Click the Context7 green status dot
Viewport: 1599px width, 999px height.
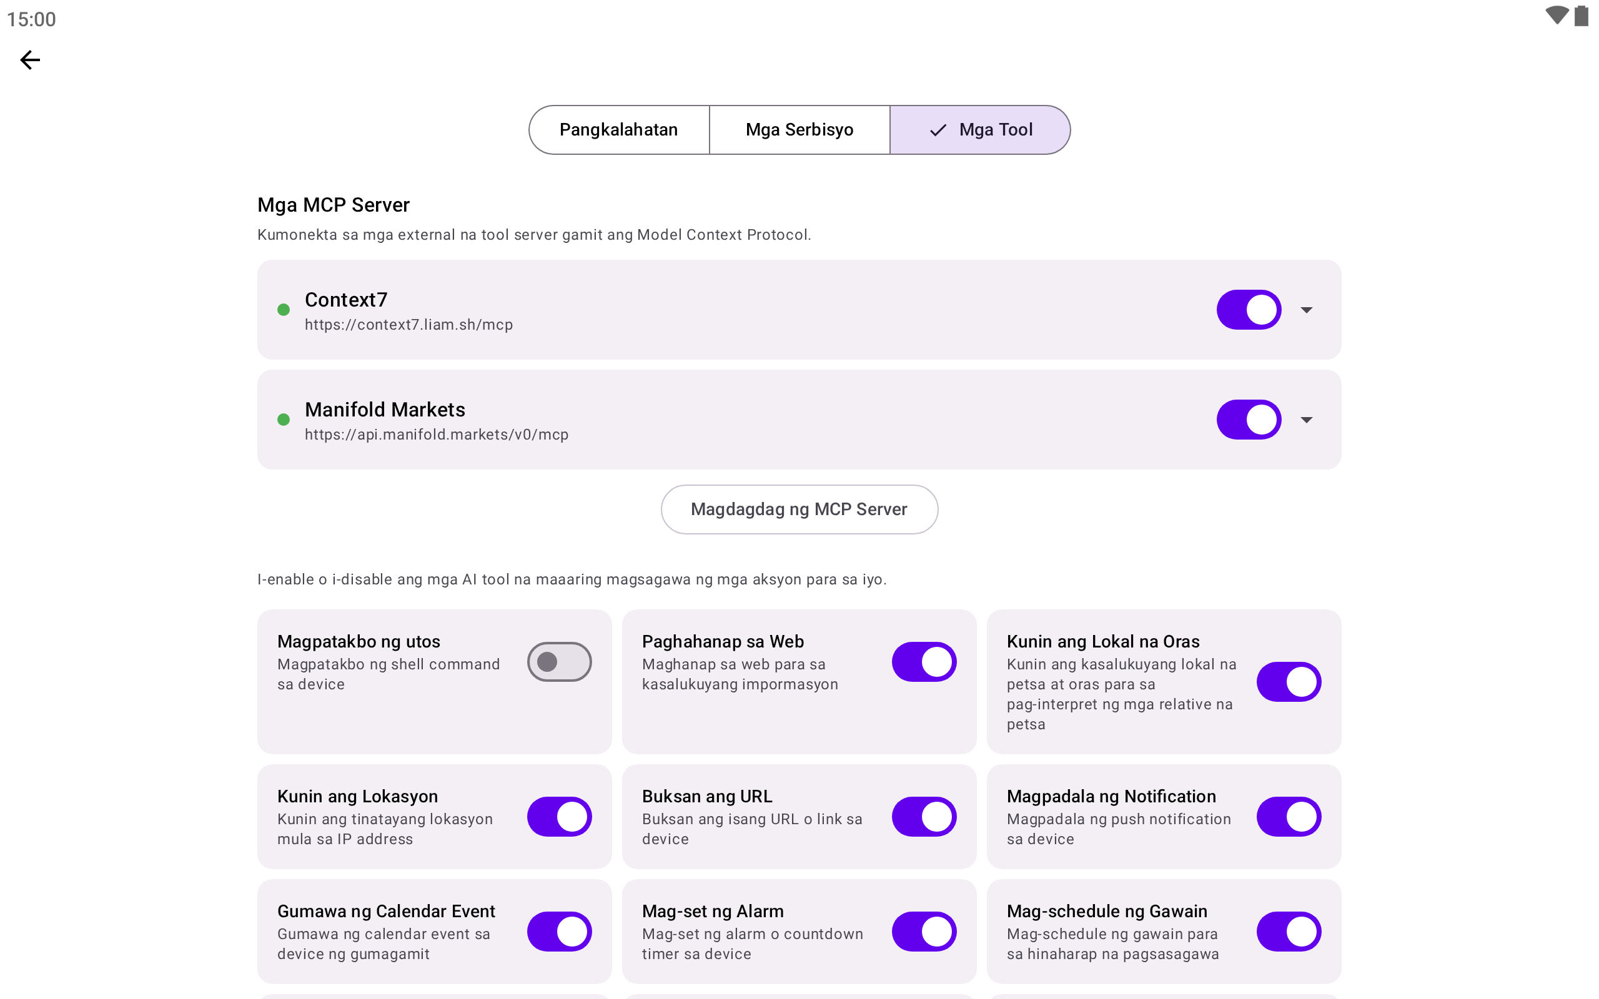pos(284,310)
